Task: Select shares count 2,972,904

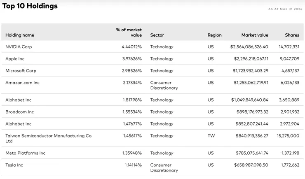Action: pyautogui.click(x=289, y=124)
